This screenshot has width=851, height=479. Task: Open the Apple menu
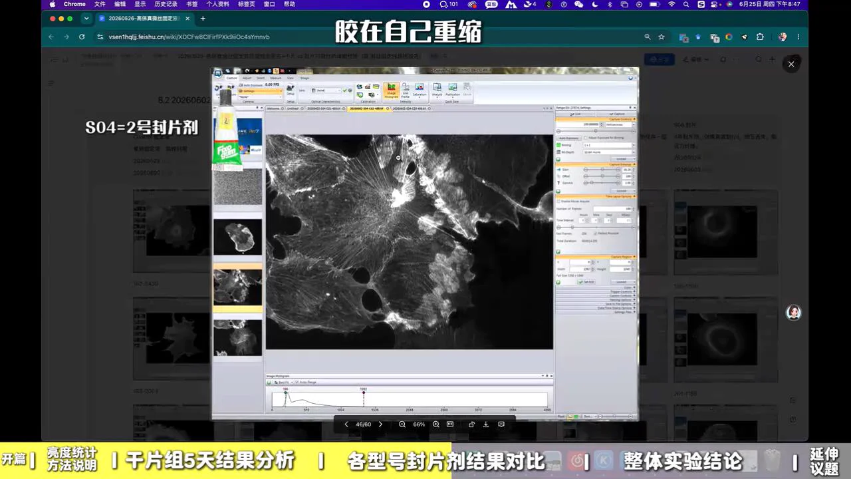click(53, 4)
